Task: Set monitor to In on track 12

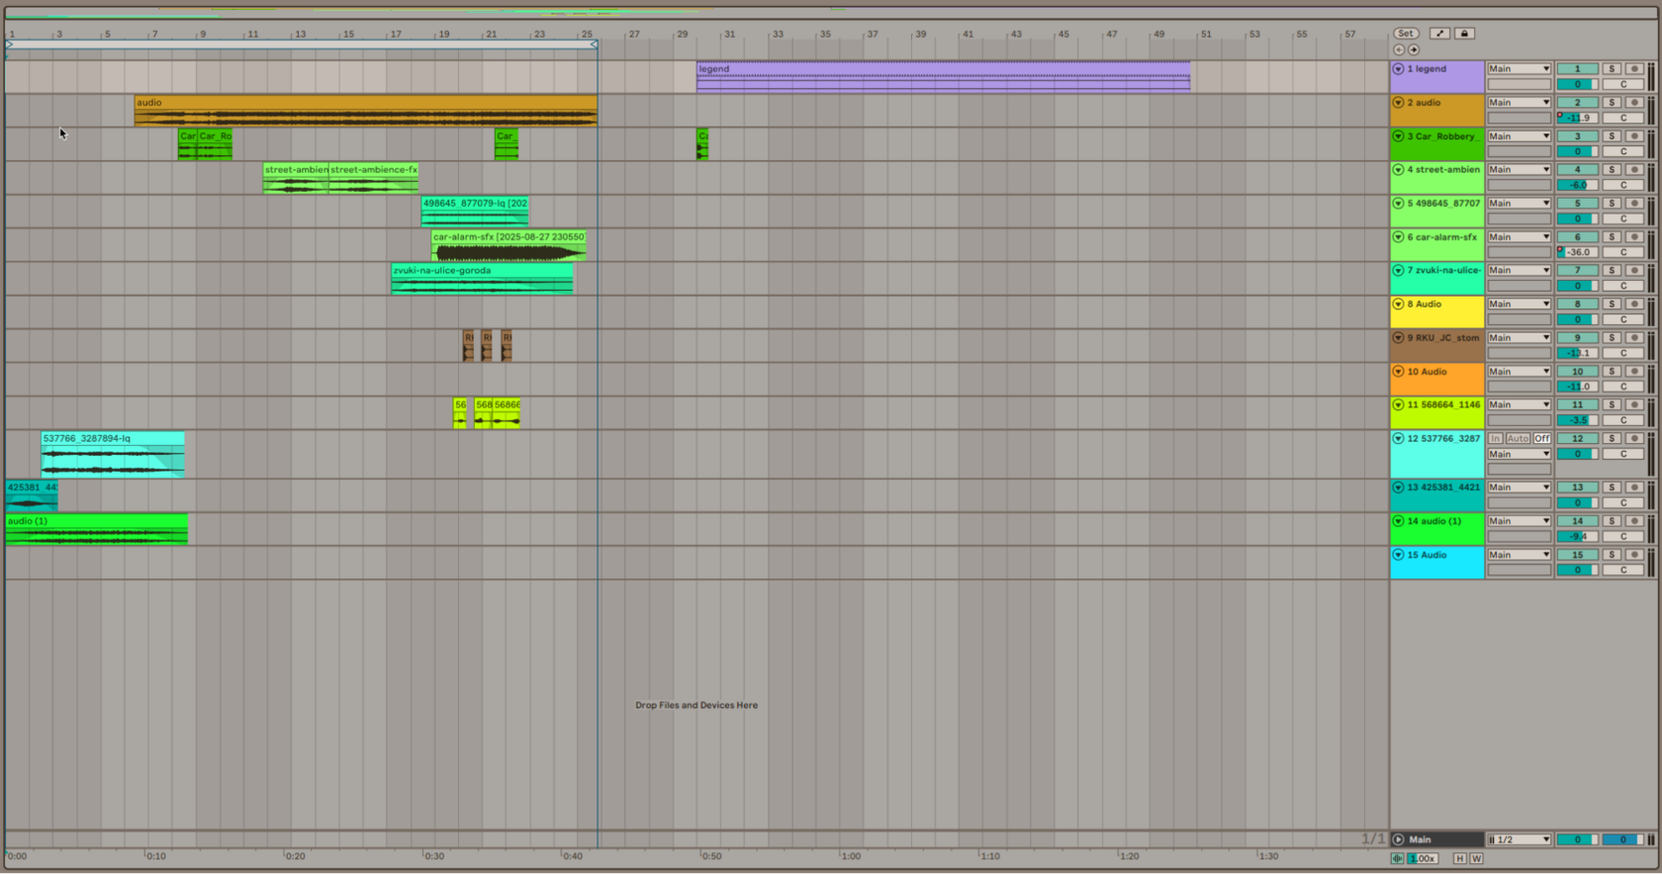Action: tap(1496, 439)
